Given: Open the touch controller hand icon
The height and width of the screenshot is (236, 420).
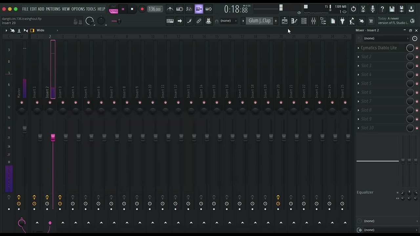Looking at the screenshot, I should [x=361, y=21].
